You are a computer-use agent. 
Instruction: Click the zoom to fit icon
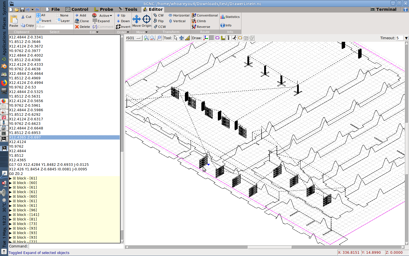(159, 38)
